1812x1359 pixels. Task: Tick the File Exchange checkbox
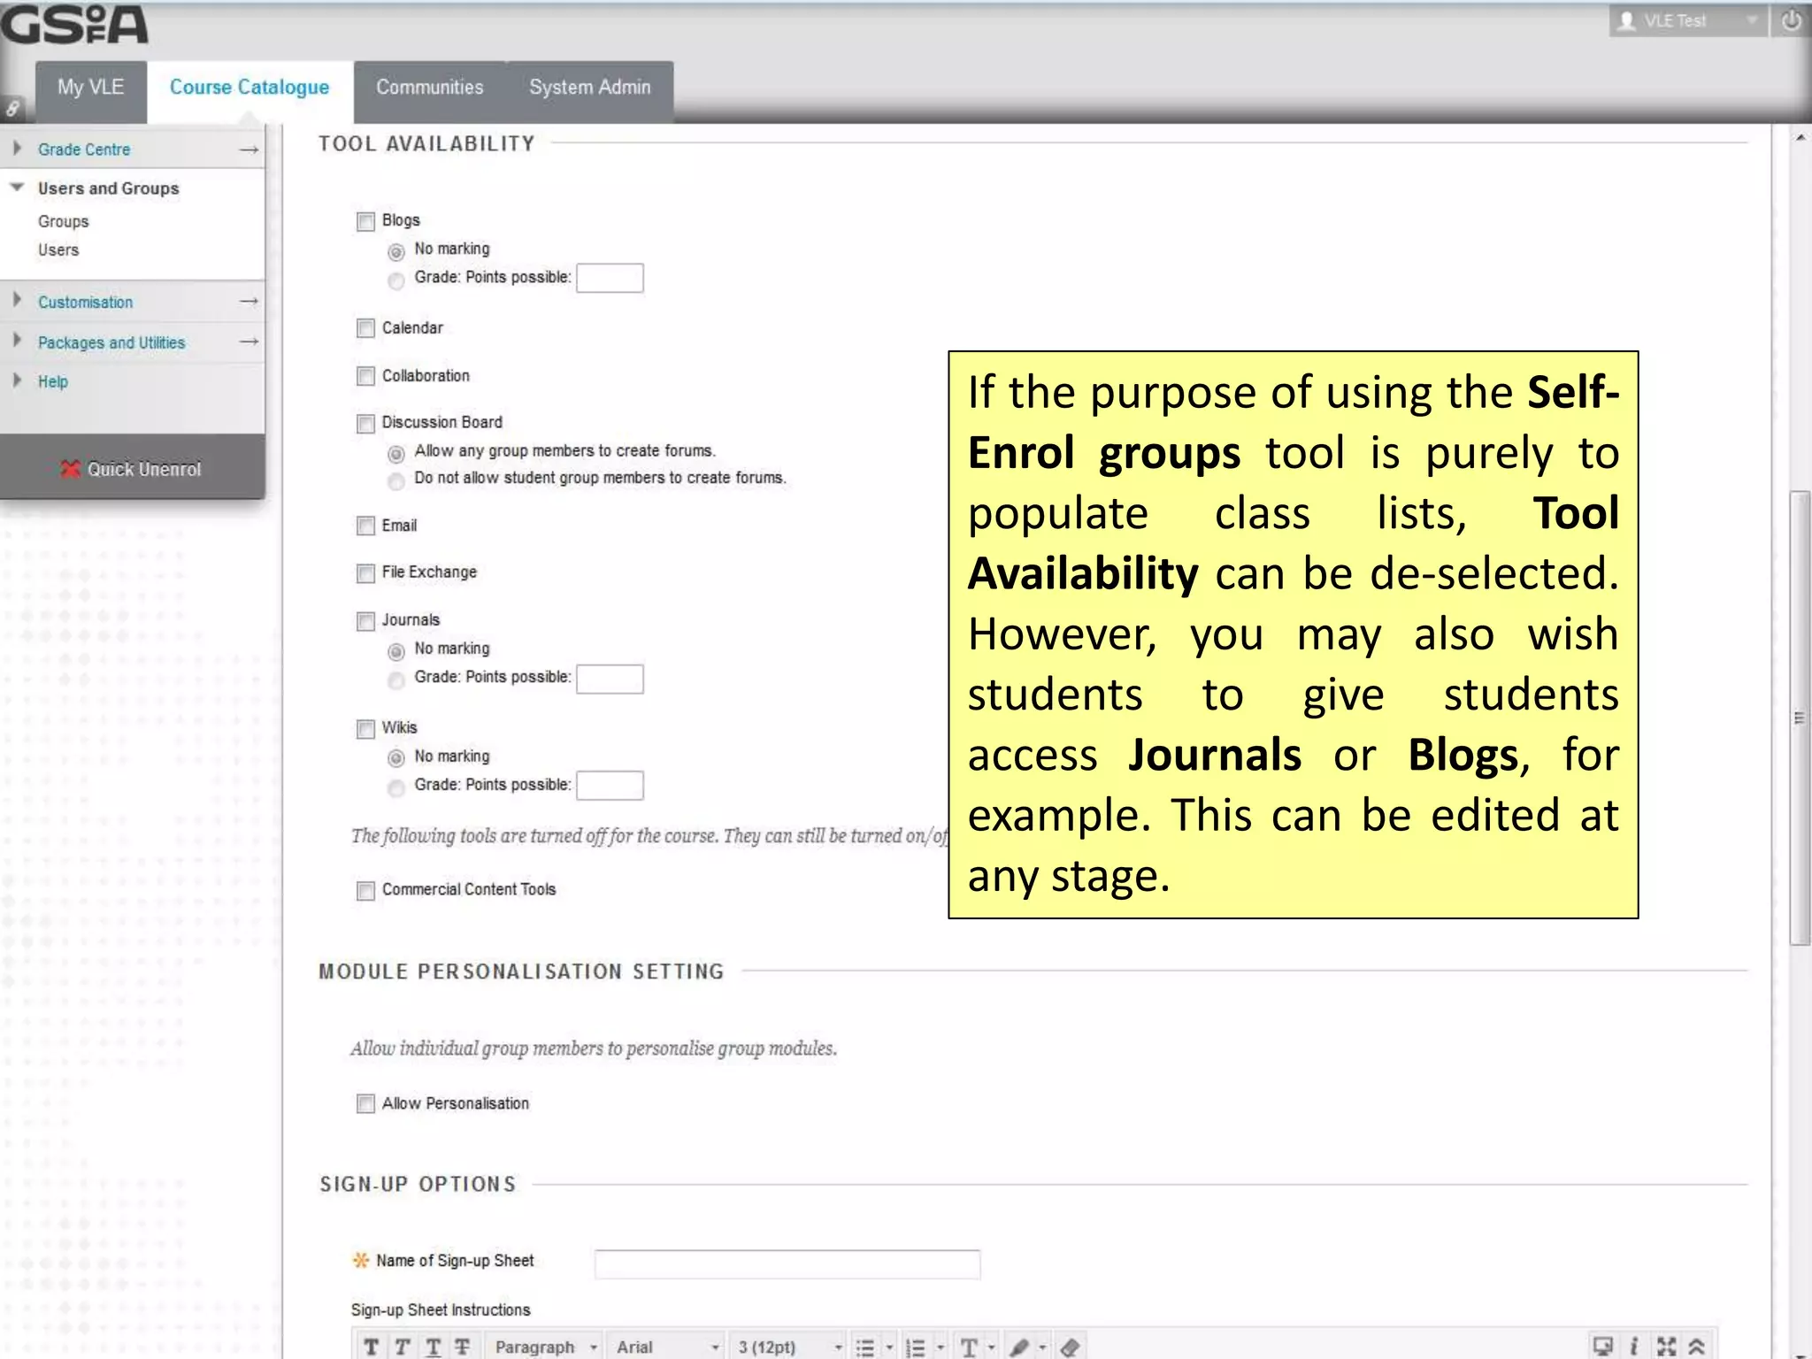tap(365, 573)
